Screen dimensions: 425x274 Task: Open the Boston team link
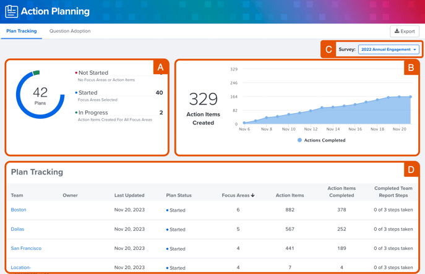click(19, 210)
